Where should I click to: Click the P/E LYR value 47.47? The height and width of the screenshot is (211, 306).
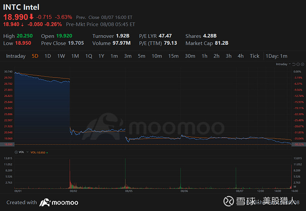(165, 36)
